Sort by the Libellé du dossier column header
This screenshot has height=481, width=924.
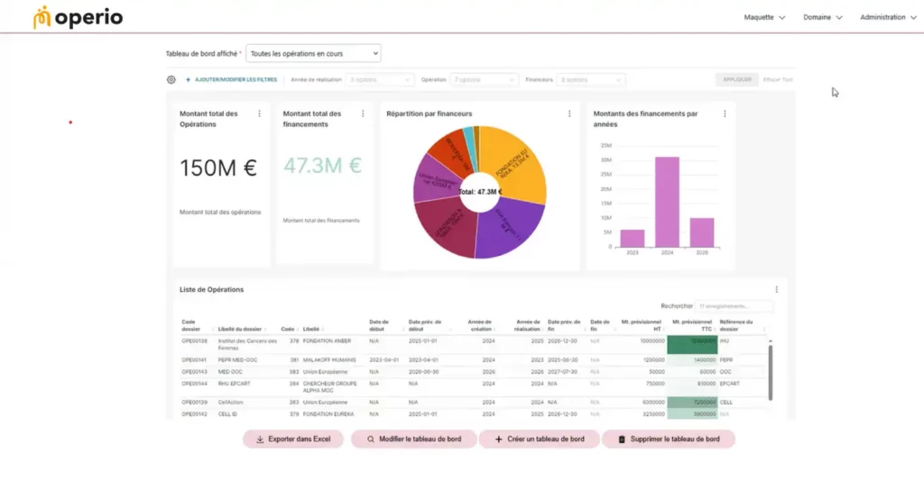coord(240,329)
